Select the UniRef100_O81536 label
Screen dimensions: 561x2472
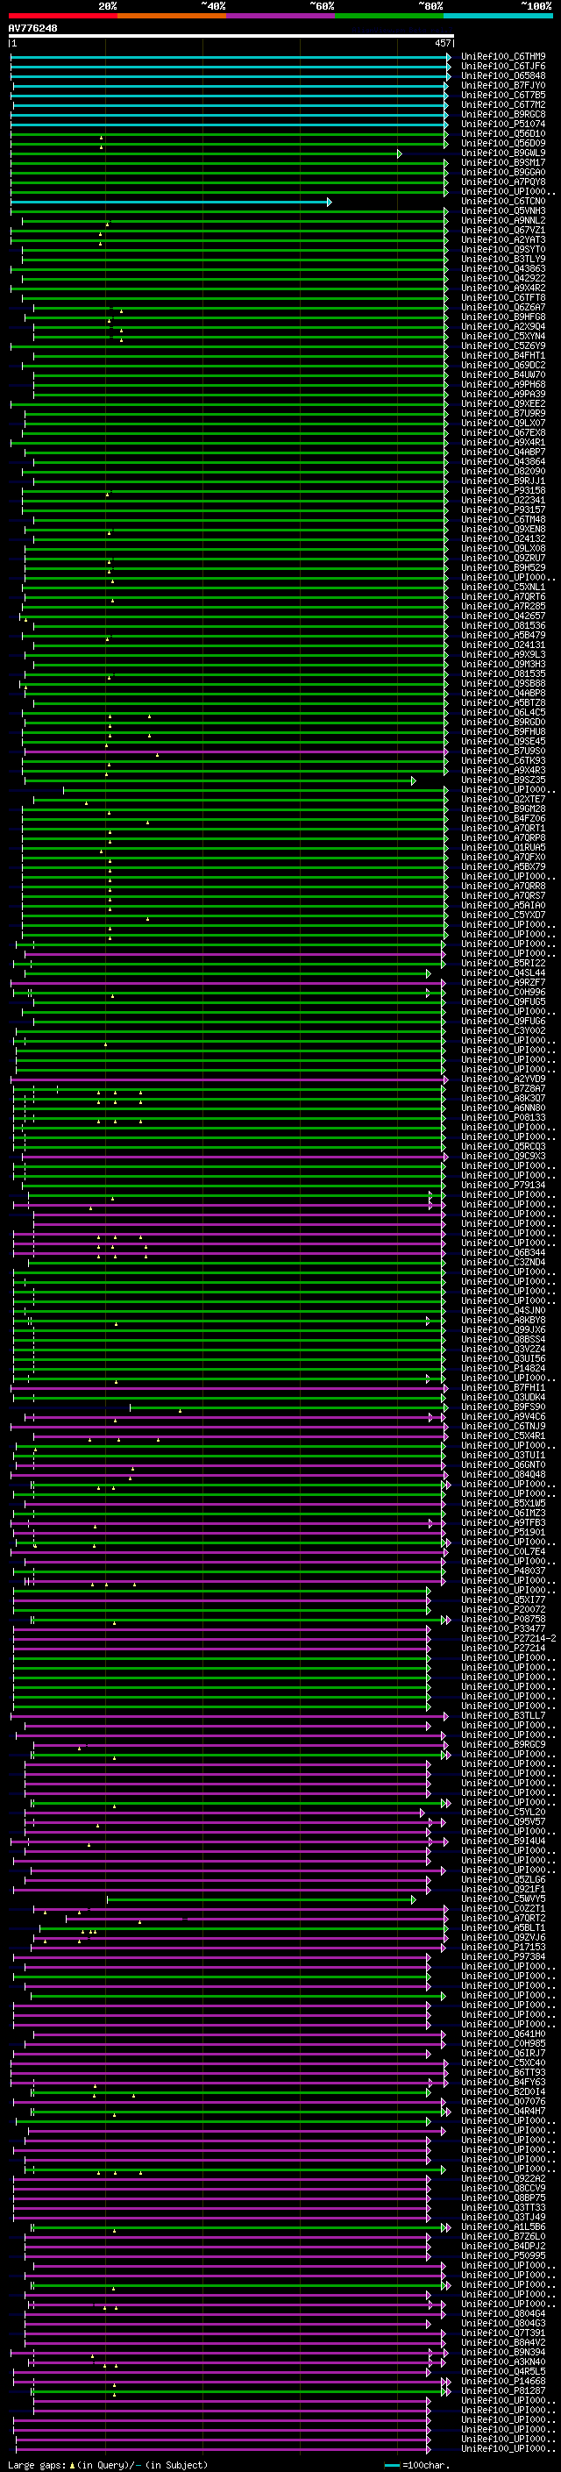[503, 626]
